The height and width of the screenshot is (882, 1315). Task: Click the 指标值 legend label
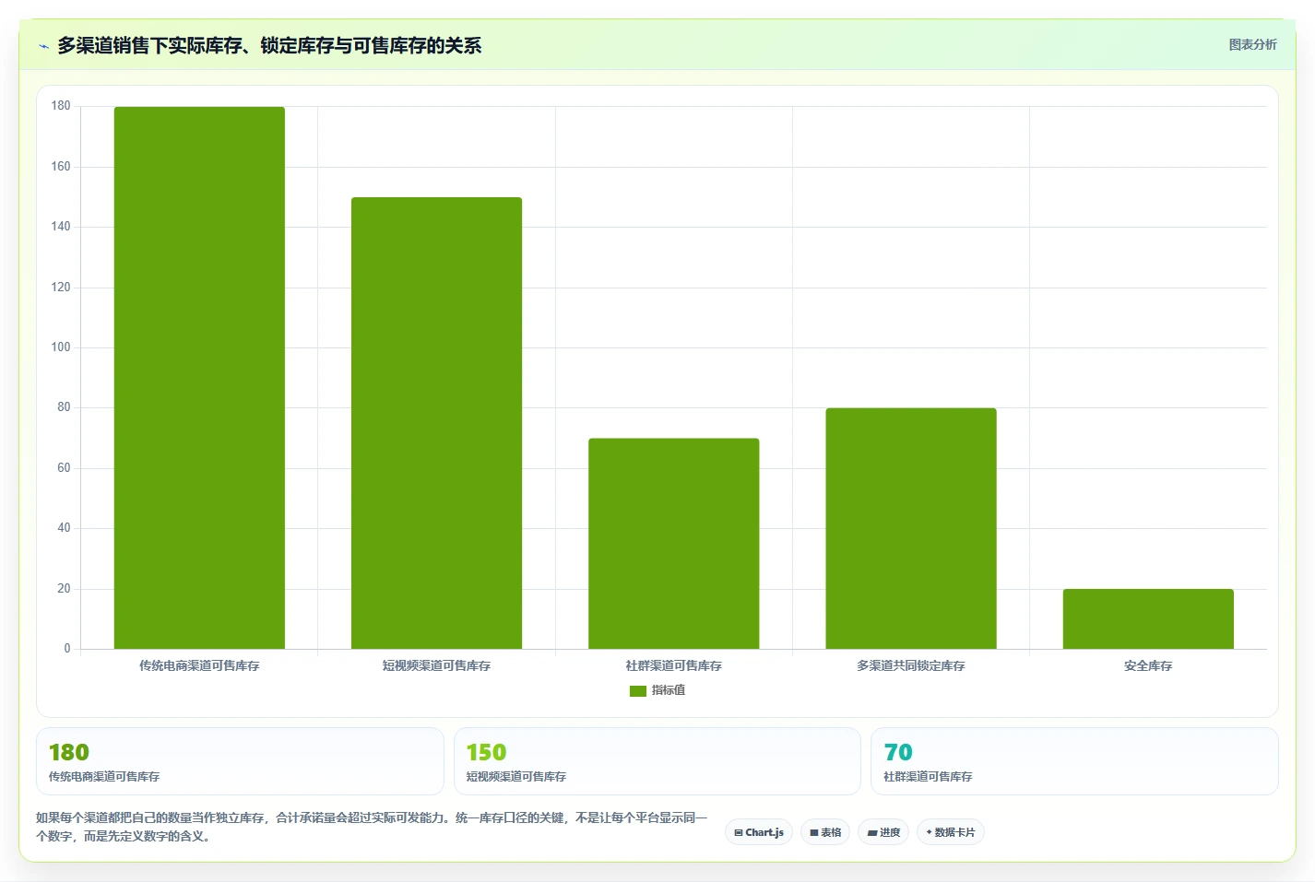click(x=669, y=690)
